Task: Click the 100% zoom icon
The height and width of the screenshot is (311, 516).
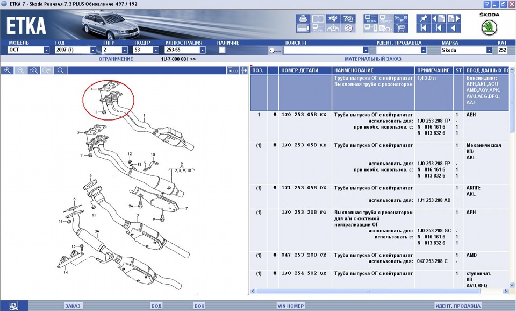Action: tap(47, 70)
